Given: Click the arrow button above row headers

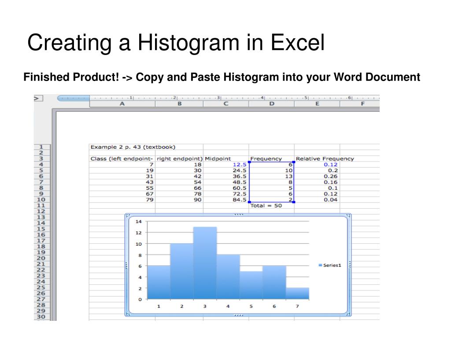Looking at the screenshot, I should pyautogui.click(x=38, y=98).
